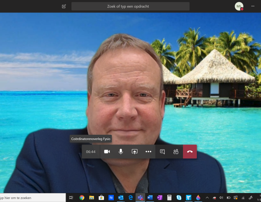
Task: Open the teal T-icon app in taskbar
Action: [x=189, y=198]
